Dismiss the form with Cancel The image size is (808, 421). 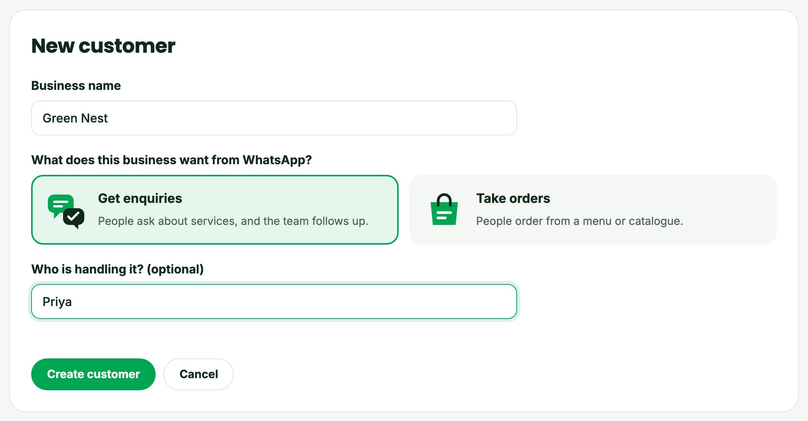pos(199,374)
